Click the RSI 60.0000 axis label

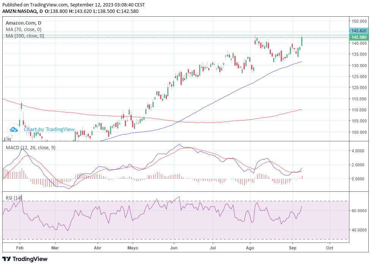point(359,211)
